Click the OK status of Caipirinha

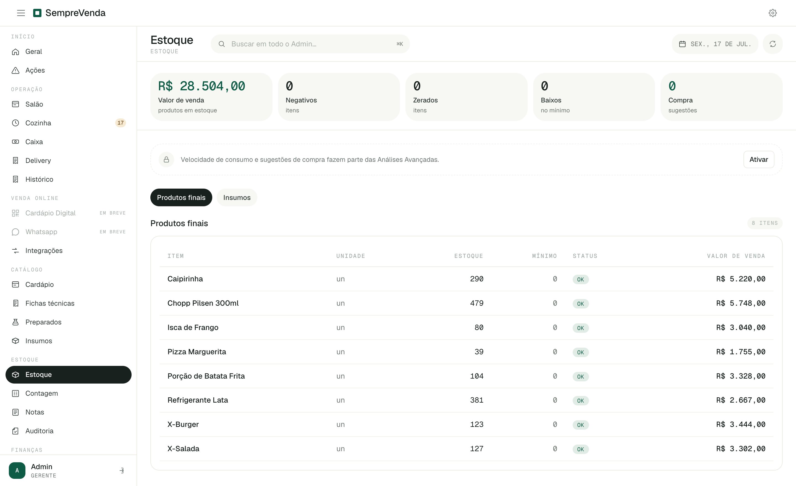tap(580, 279)
